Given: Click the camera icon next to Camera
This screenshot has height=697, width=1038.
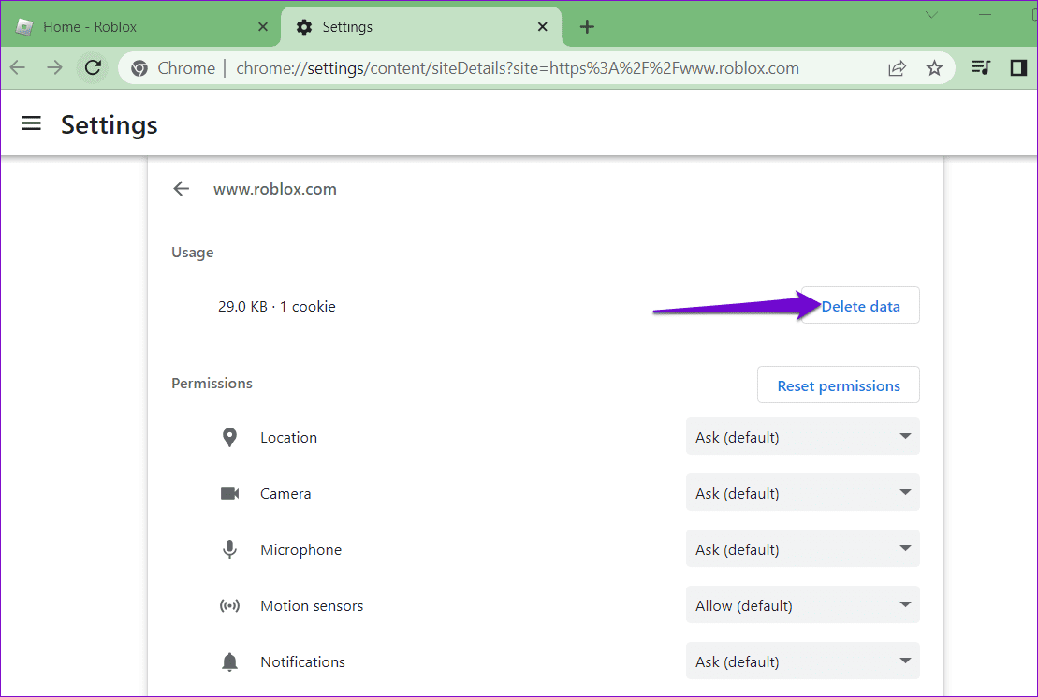Looking at the screenshot, I should point(229,492).
